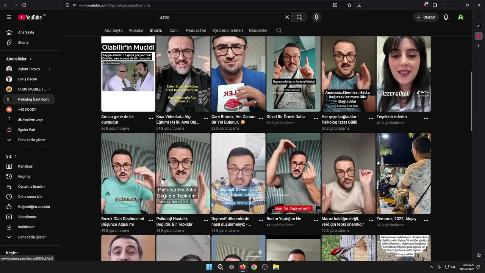
Task: Open Windows taskbar search
Action: 220,267
